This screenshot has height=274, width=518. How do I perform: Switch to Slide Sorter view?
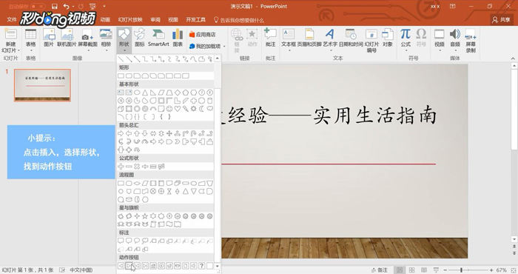point(411,270)
